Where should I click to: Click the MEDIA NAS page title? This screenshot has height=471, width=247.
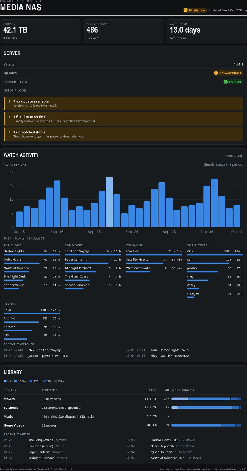pyautogui.click(x=21, y=7)
